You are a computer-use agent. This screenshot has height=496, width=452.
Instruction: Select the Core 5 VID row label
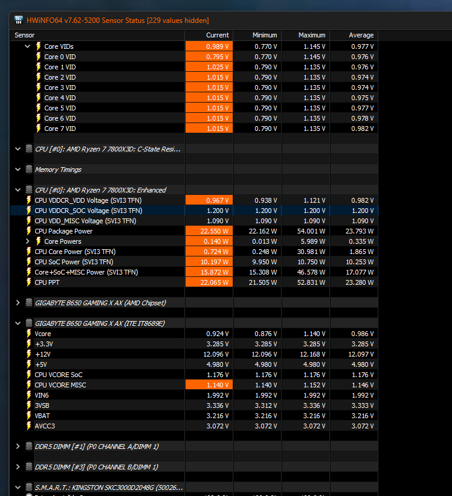(60, 108)
